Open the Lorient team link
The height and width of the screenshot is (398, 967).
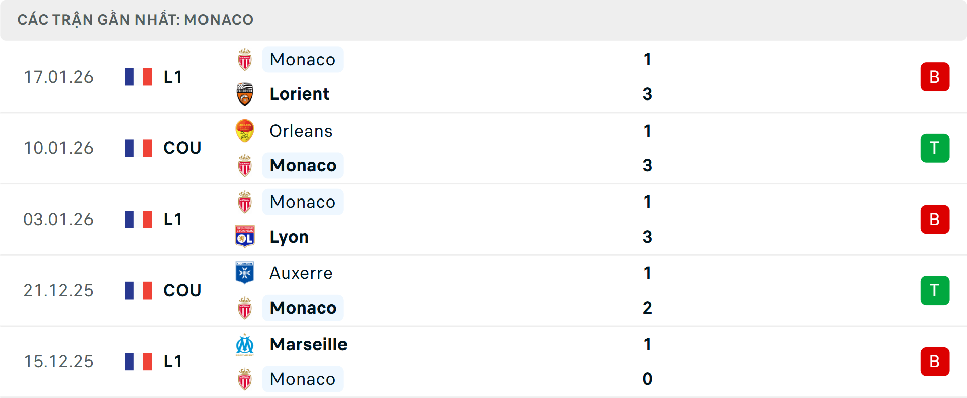(x=299, y=94)
